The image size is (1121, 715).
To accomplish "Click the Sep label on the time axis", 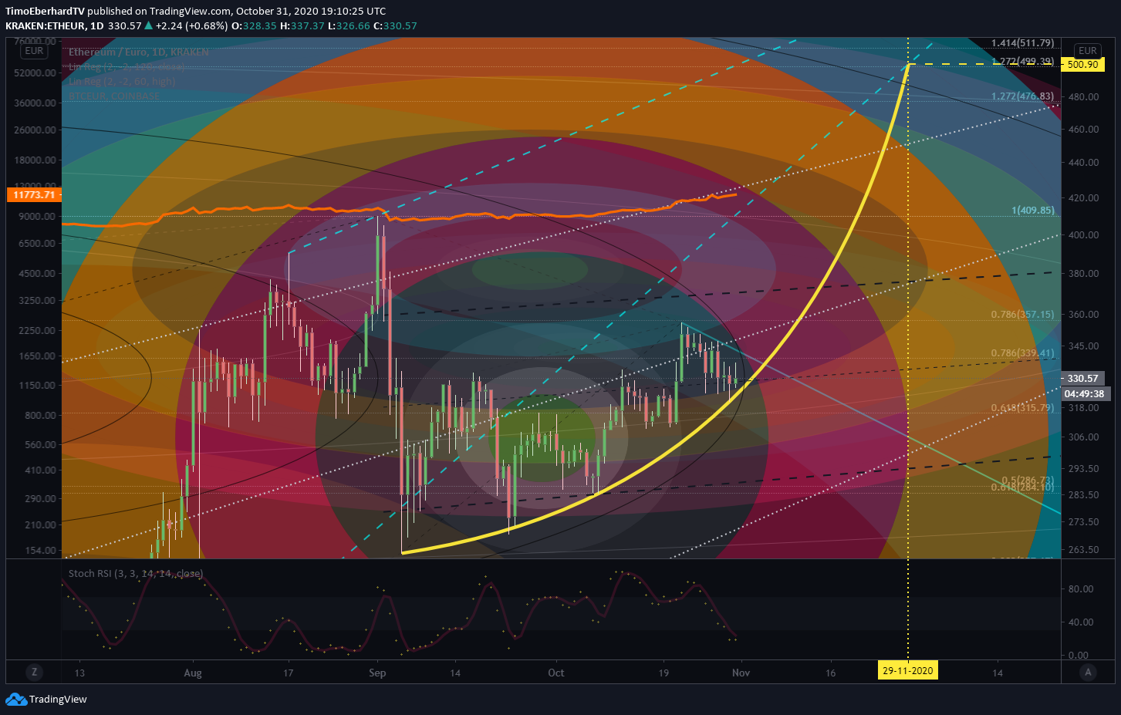I will (377, 673).
